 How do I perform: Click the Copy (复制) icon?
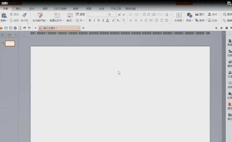(11, 20)
